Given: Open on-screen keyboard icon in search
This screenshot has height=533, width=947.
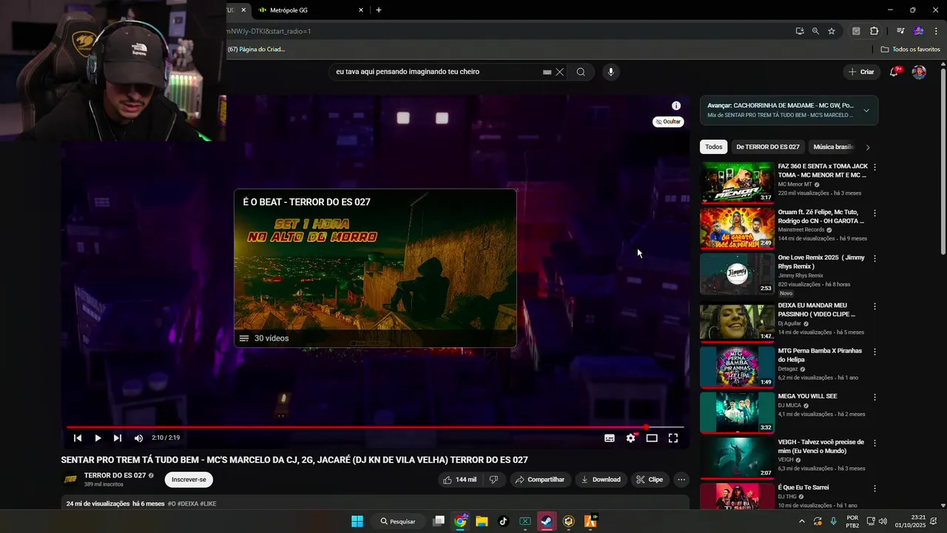Looking at the screenshot, I should tap(547, 72).
